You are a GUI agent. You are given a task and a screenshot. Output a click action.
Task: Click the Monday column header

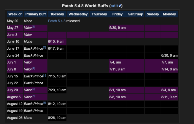pos(169,14)
